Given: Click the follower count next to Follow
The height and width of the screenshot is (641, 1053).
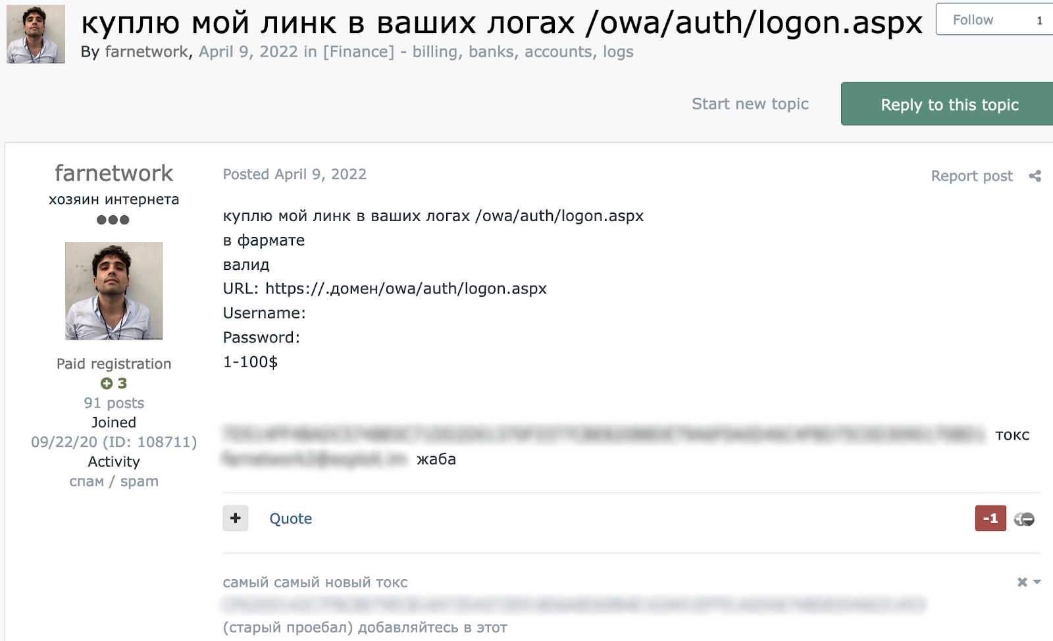Looking at the screenshot, I should click(x=1039, y=20).
